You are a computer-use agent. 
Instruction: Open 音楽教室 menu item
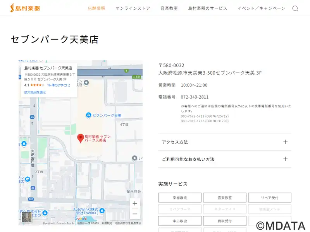169,8
